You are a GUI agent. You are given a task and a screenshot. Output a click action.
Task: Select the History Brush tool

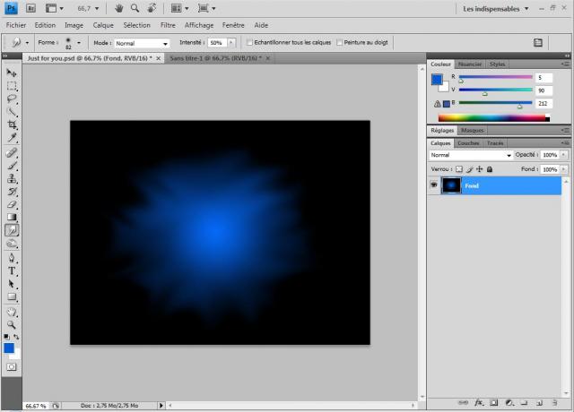tap(12, 192)
